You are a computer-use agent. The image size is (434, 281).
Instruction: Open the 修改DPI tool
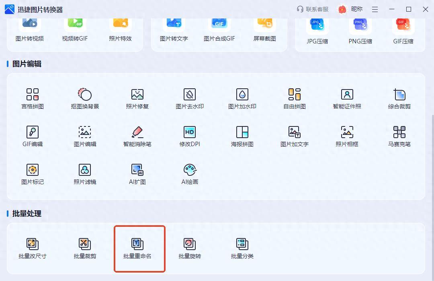point(190,136)
